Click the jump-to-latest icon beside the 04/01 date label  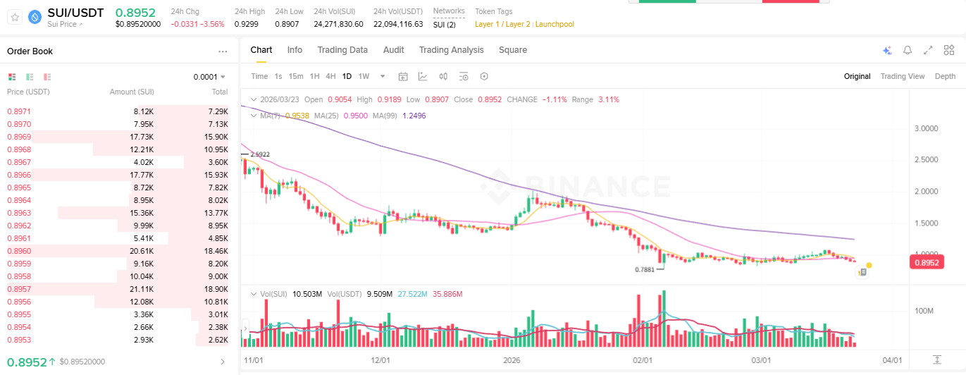click(936, 359)
